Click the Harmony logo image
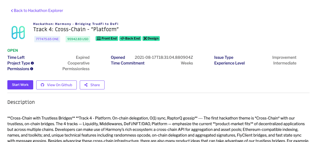Viewport: 315px width, 142px height. (18, 33)
